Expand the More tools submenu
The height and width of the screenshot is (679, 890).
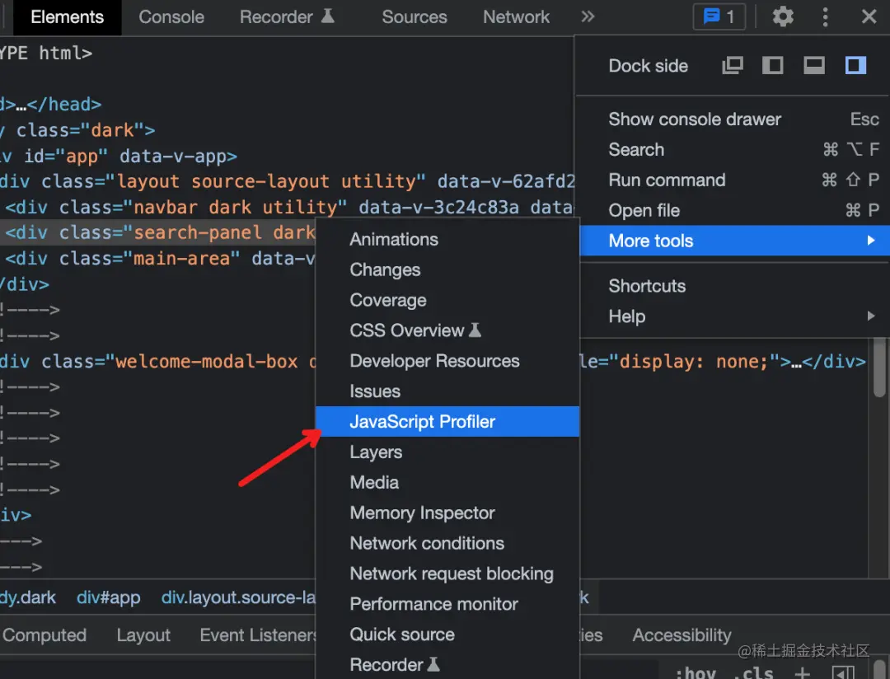point(734,241)
